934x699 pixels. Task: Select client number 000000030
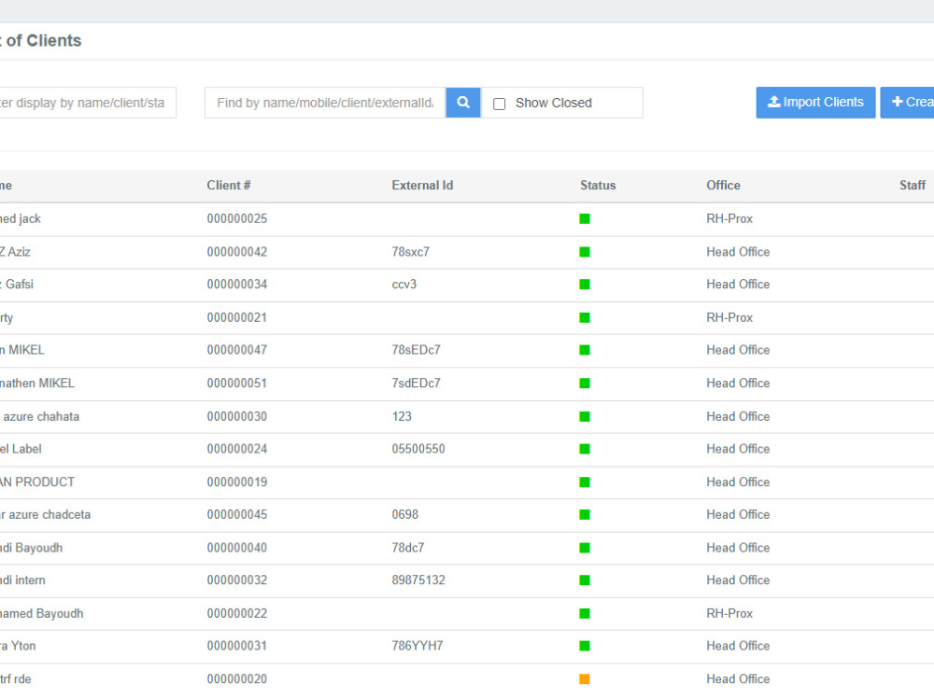(x=237, y=417)
